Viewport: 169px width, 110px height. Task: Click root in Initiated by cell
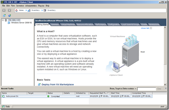tap(78, 96)
